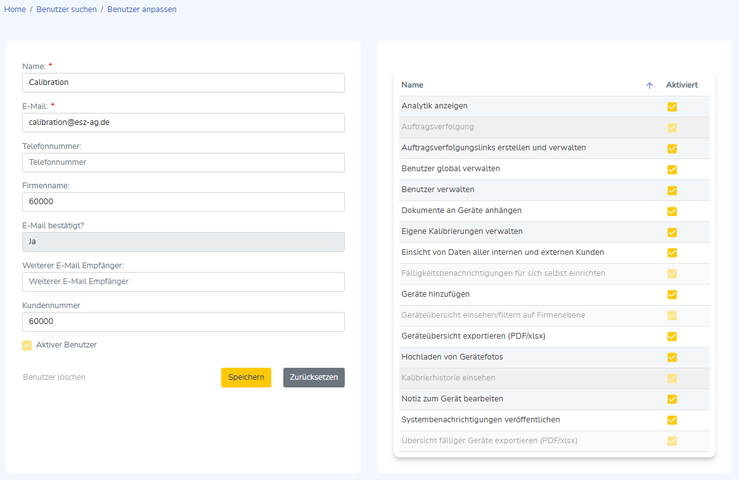Disable Dokumente an Geräte anhängen permission
The image size is (739, 480).
click(672, 211)
